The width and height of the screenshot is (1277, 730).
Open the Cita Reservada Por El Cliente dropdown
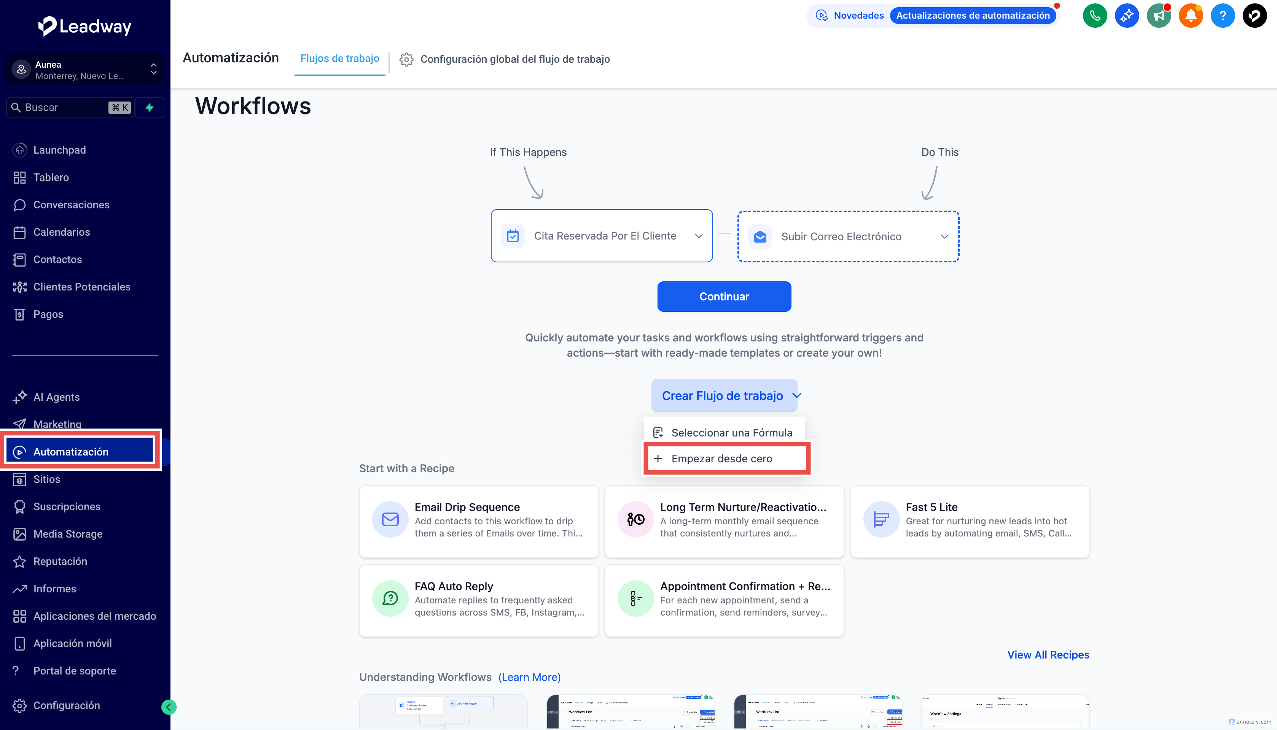pos(602,236)
